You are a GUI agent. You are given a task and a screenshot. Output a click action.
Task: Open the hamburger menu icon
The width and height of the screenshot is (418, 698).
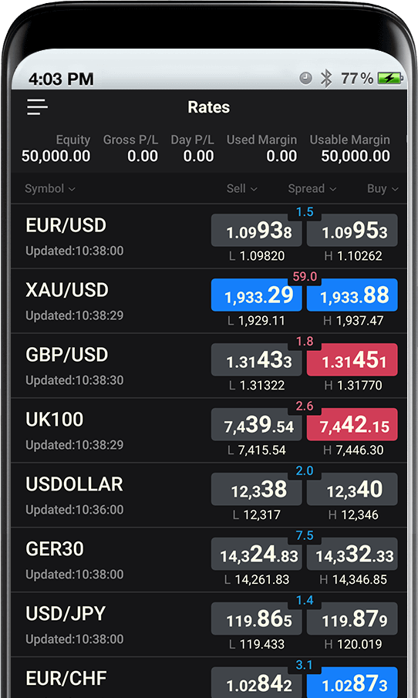click(x=37, y=107)
